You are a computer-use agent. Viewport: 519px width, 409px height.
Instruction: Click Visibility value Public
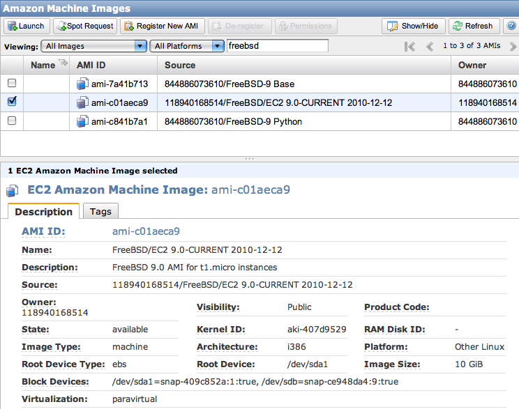(x=299, y=307)
